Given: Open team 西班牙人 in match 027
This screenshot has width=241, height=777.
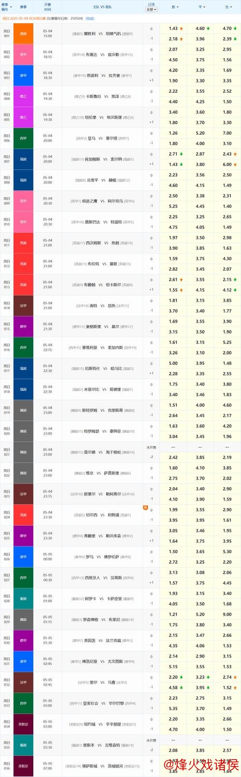Looking at the screenshot, I should pyautogui.click(x=94, y=578).
